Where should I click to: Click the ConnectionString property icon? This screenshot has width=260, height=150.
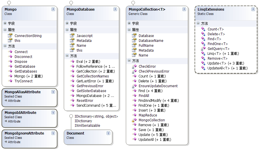coord(10,36)
